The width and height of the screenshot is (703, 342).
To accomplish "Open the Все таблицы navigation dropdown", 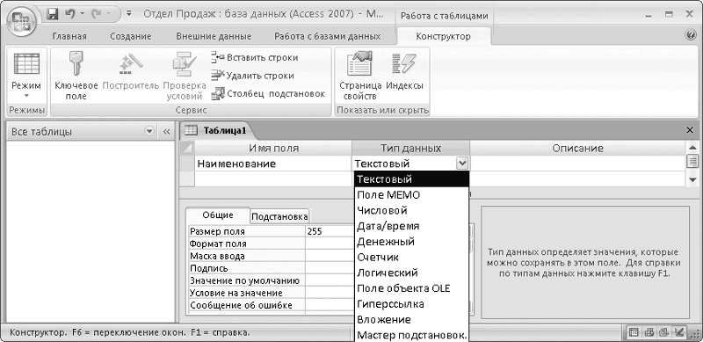I will tap(149, 132).
